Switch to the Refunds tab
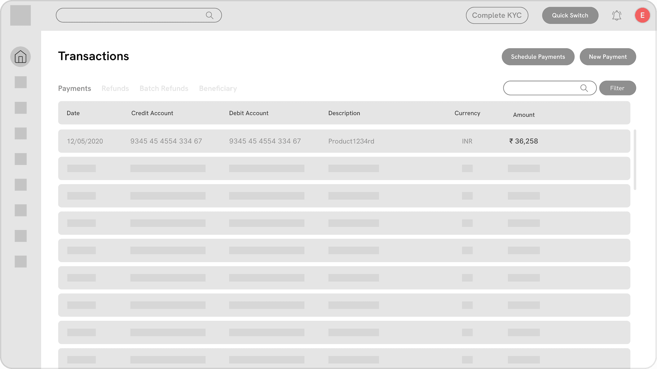Screen dimensions: 657x369 [115, 89]
